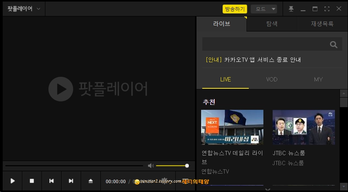
Task: Open the JTBC 뉴스룸 broadcast thumbnail
Action: click(304, 127)
